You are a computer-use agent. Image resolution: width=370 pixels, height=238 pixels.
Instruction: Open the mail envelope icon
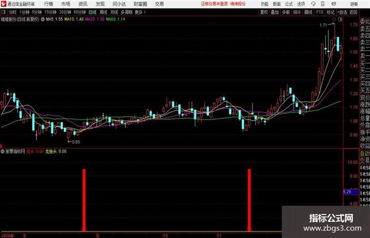(334, 4)
